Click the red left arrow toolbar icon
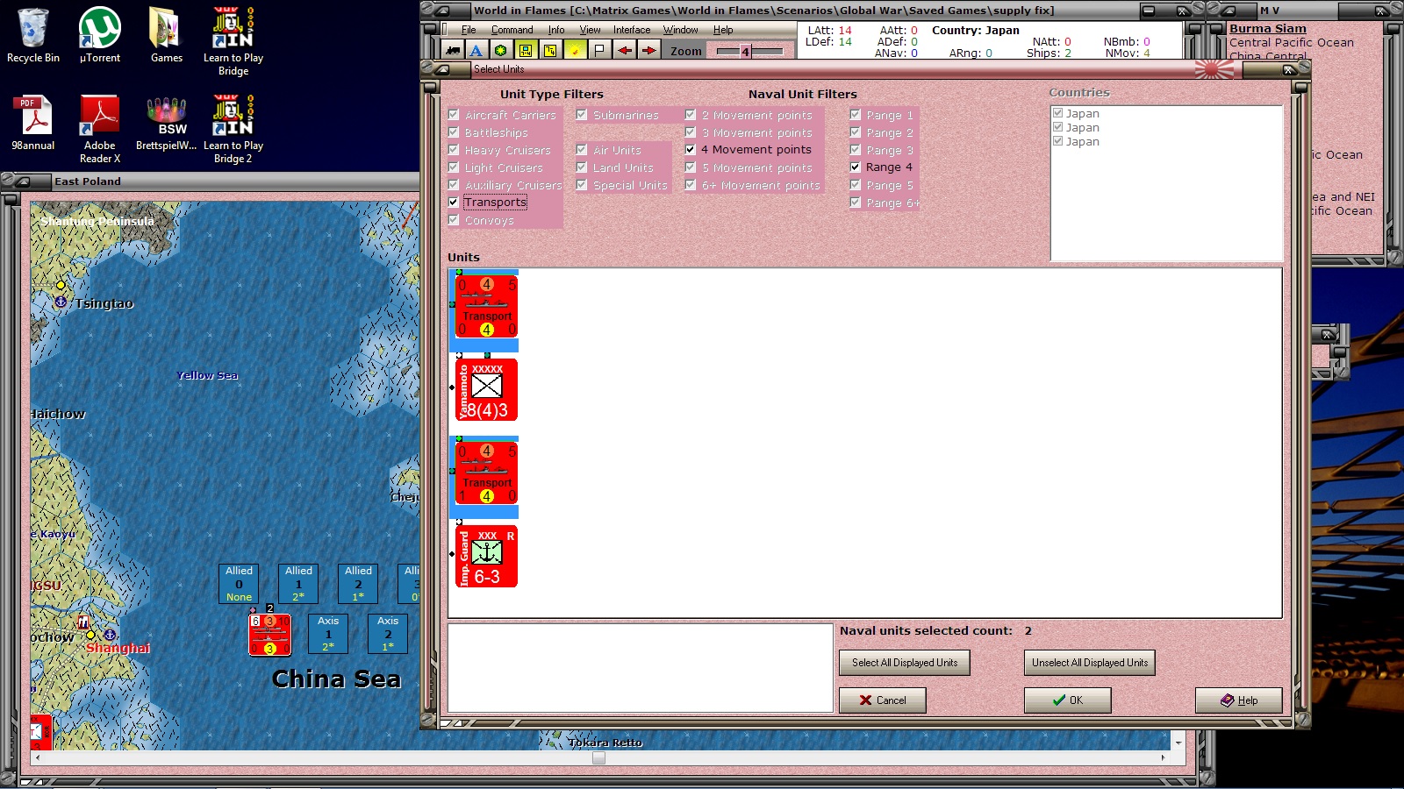 624,50
